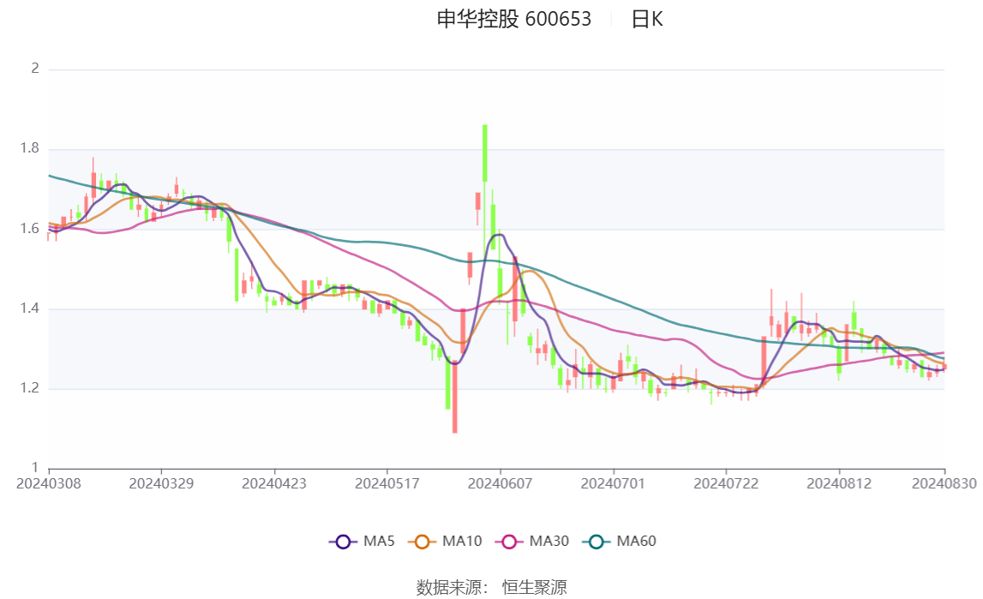Click y-axis value label 1.4

pyautogui.click(x=29, y=308)
